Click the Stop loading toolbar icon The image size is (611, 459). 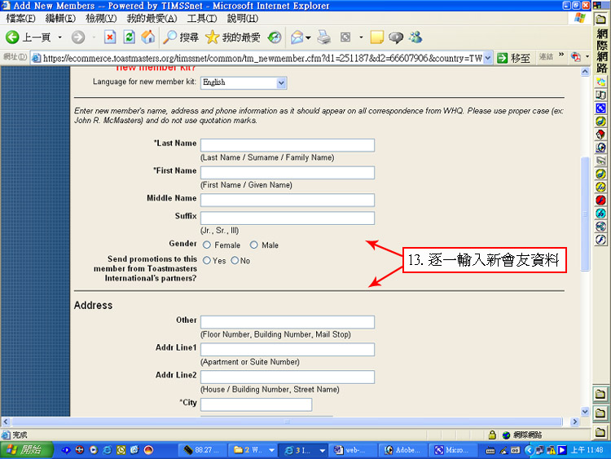[x=110, y=38]
